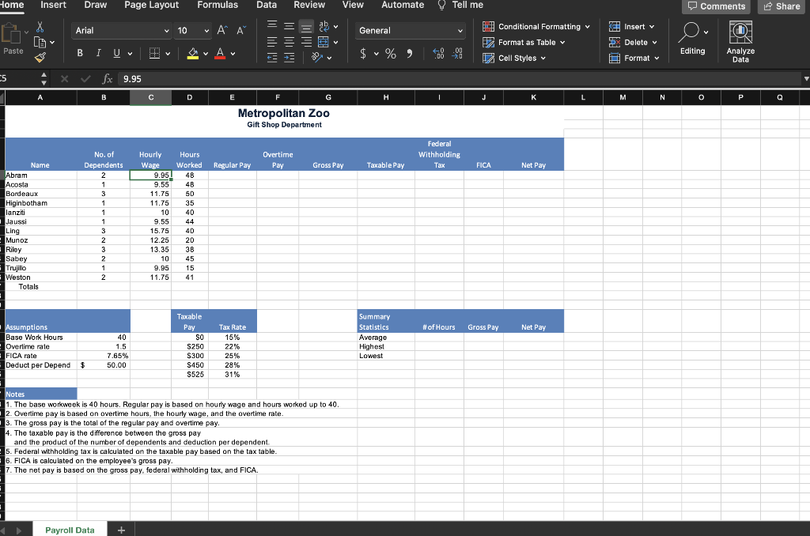Open the Formulas tab
The width and height of the screenshot is (810, 536).
click(x=218, y=5)
